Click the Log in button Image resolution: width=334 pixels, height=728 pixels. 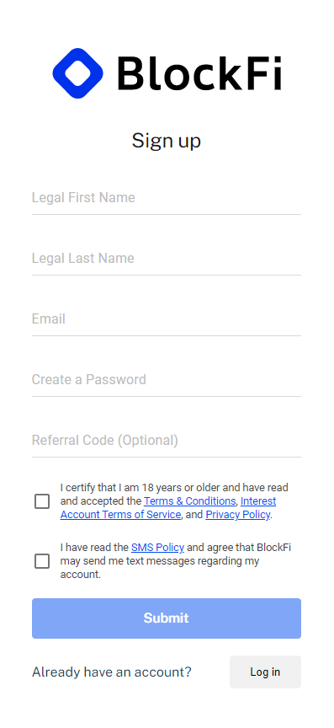click(x=265, y=672)
